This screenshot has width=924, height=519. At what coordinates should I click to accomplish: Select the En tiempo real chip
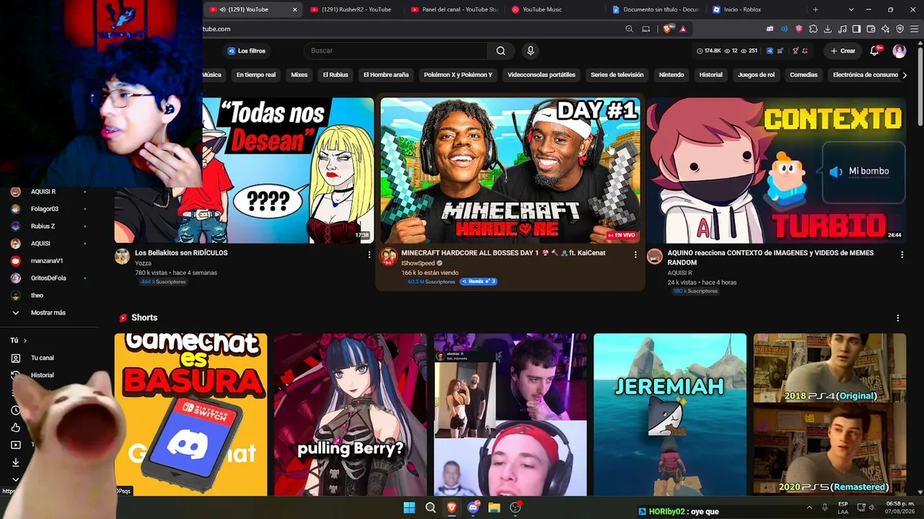click(x=256, y=75)
